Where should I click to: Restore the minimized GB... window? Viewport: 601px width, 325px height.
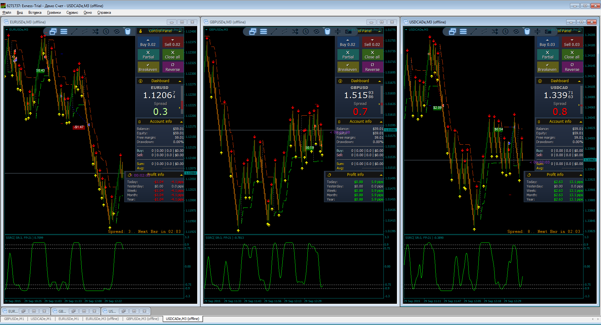click(x=74, y=311)
